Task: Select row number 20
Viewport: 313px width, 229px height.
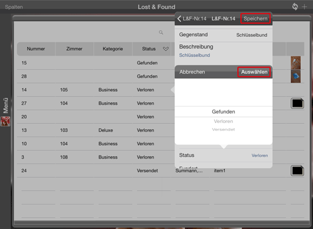Action: (24, 117)
